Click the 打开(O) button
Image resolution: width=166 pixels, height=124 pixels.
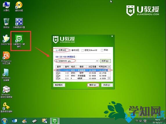coord(105,61)
